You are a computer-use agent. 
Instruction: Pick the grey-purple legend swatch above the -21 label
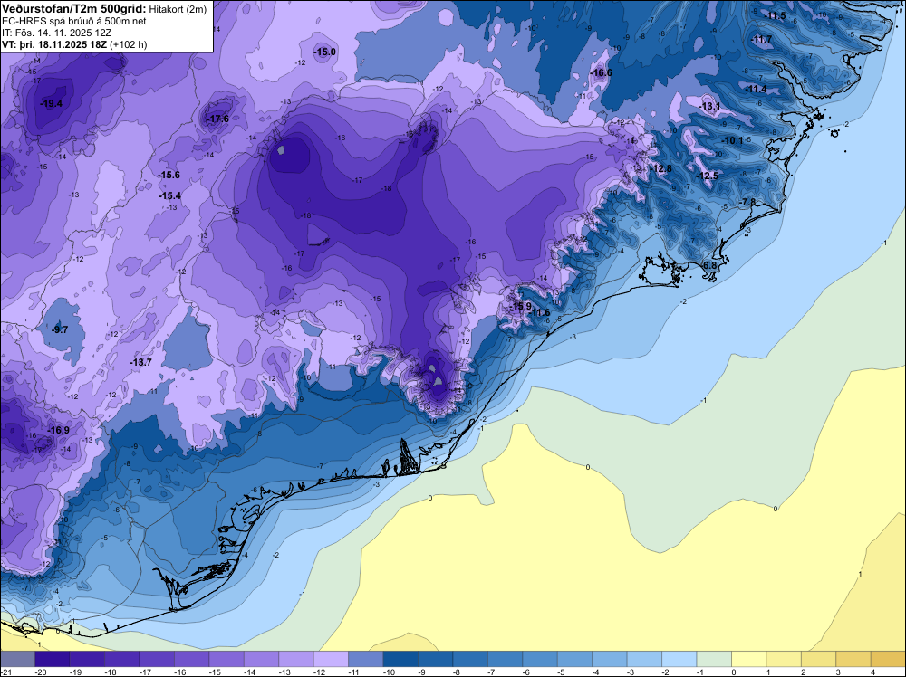[x=17, y=659]
